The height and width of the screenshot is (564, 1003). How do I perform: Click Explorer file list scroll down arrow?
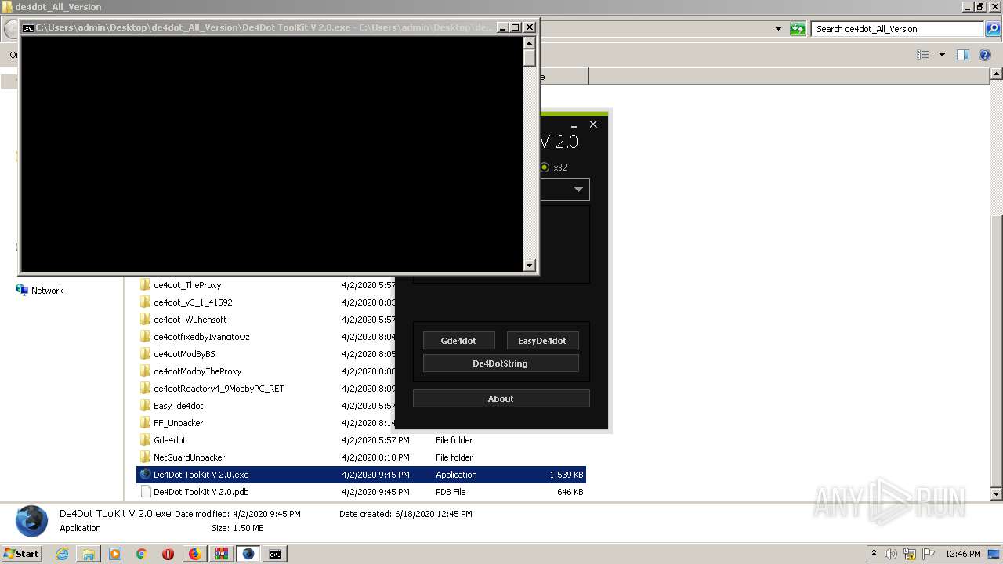point(997,494)
